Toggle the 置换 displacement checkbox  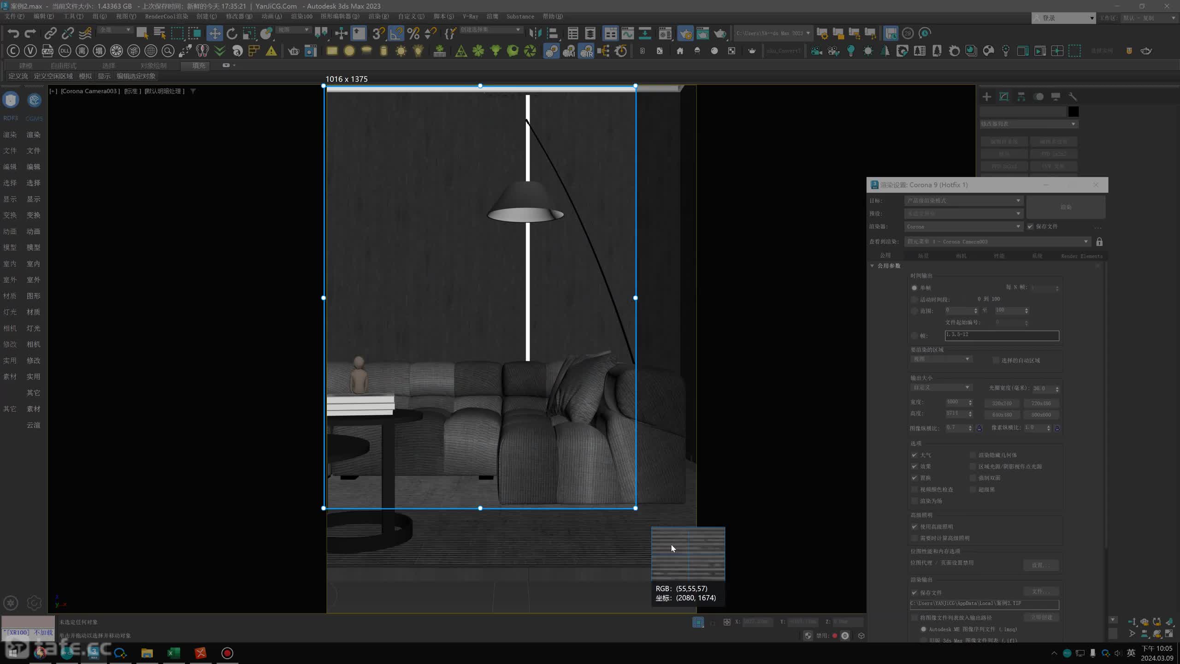914,478
